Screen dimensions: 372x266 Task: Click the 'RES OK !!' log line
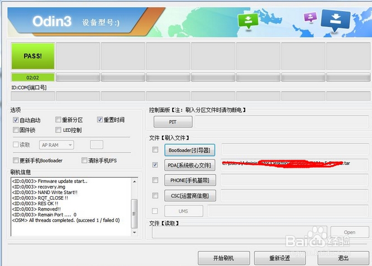click(x=35, y=203)
